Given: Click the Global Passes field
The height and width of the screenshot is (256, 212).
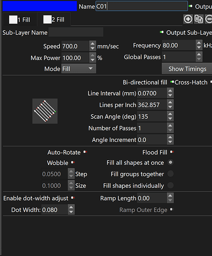Looking at the screenshot, I should click(x=178, y=57).
